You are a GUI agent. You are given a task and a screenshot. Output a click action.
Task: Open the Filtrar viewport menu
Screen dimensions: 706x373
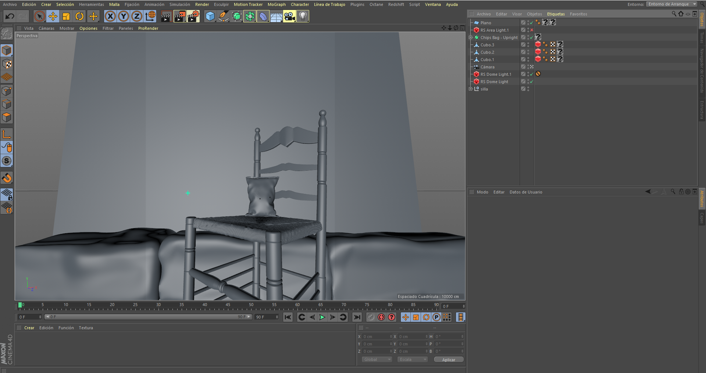[108, 28]
